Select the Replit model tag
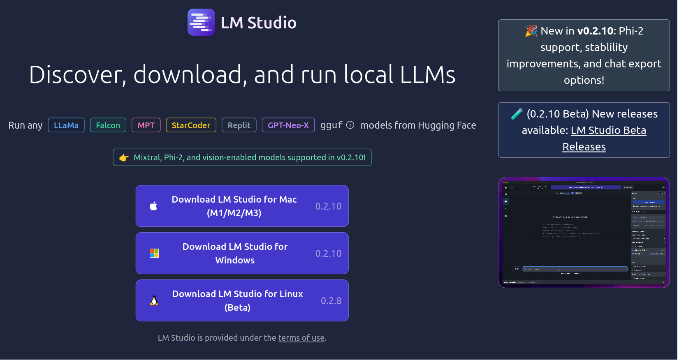The width and height of the screenshot is (679, 360). [239, 125]
